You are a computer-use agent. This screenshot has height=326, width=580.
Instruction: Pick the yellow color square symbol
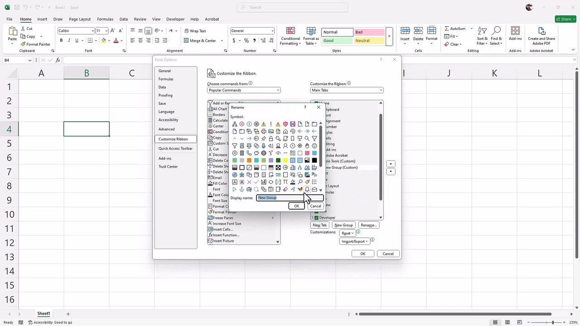click(x=285, y=160)
